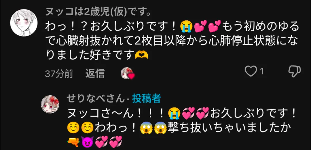
Task: Open ヌッコは2歳児(仮)です。 profile avatar
Action: point(24,23)
